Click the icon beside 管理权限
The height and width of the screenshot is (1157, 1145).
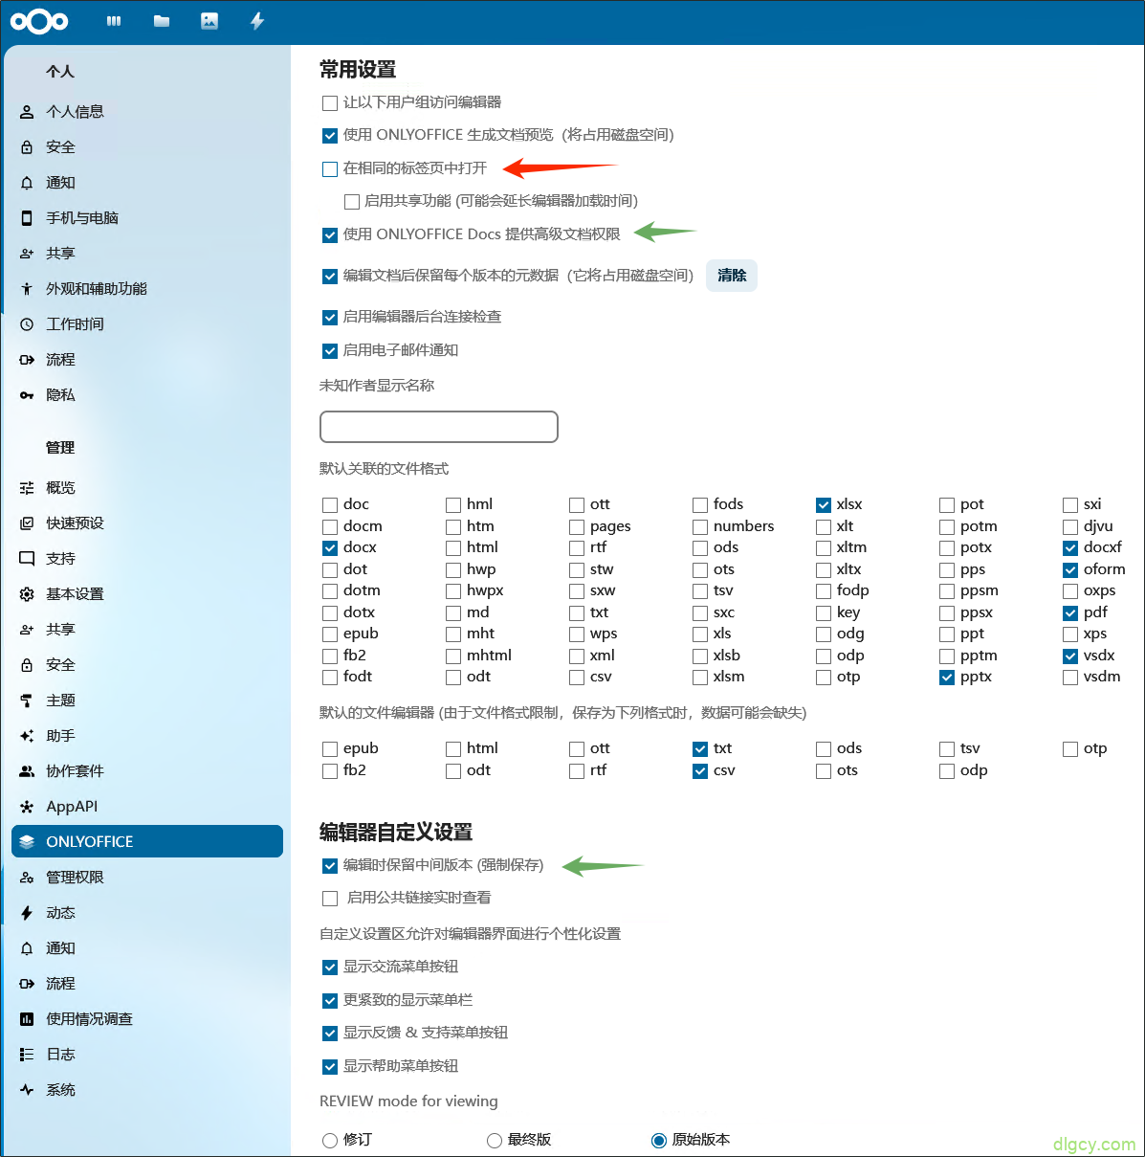pyautogui.click(x=27, y=878)
